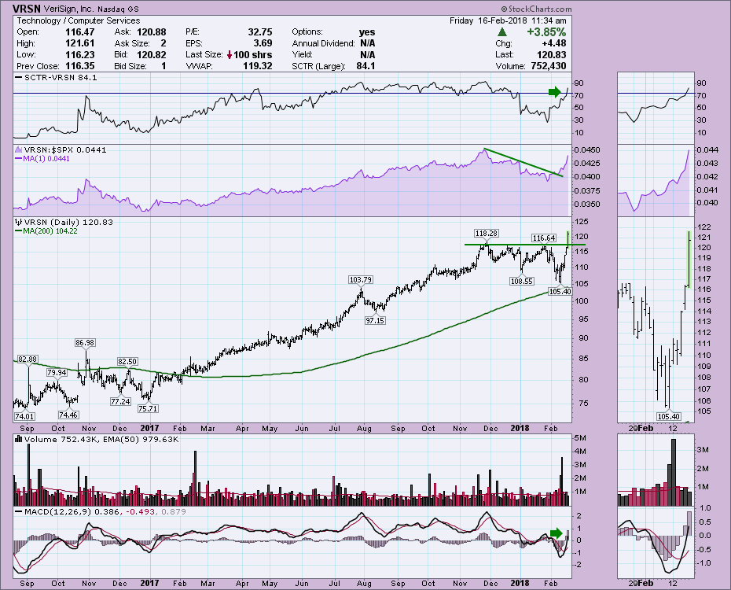Click the Last price 120.83 in header
The image size is (731, 590).
[552, 54]
